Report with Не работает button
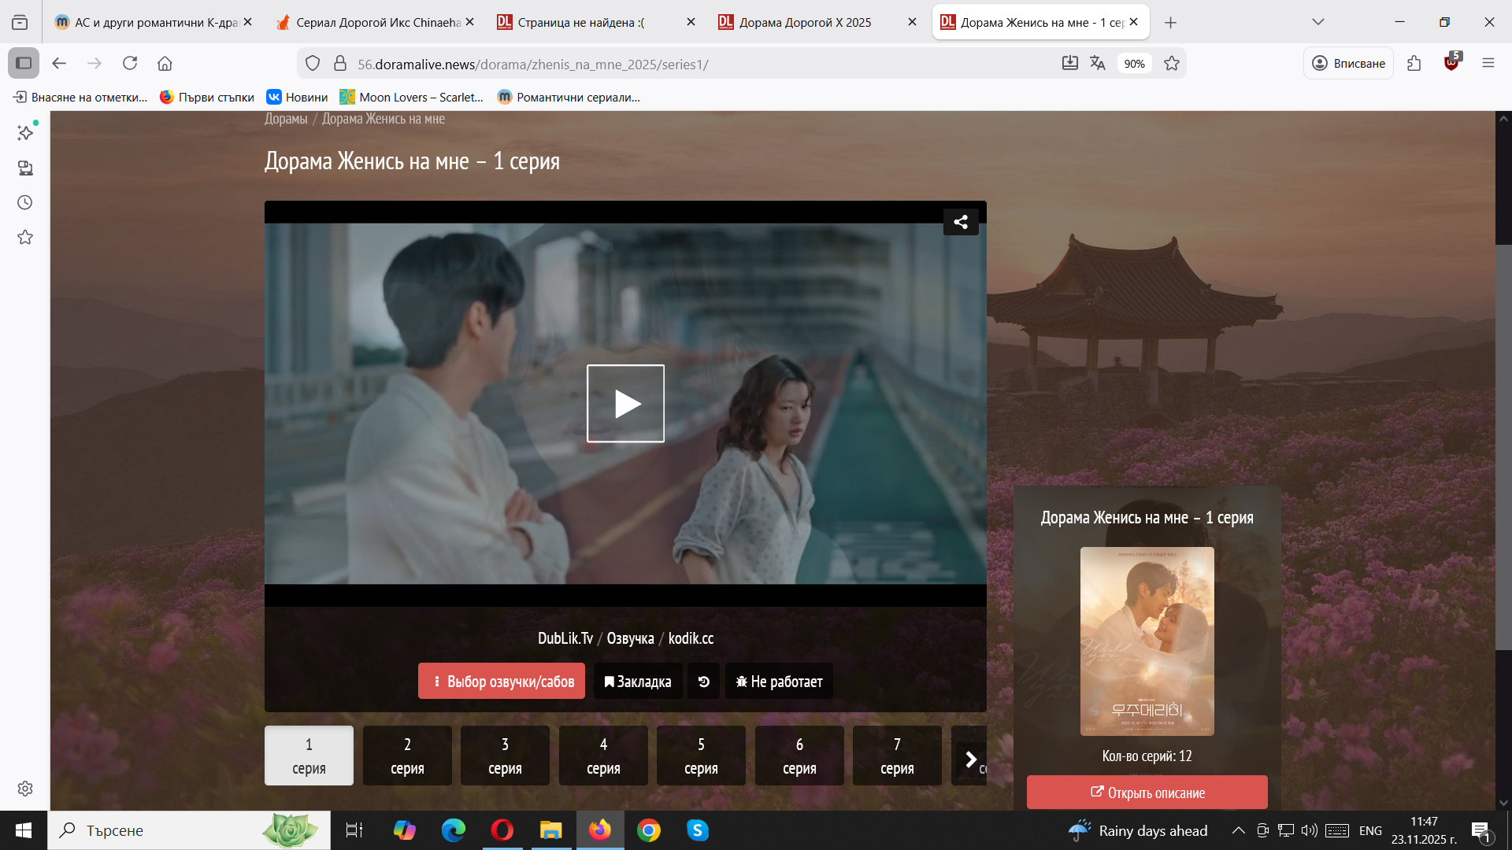 point(779,682)
